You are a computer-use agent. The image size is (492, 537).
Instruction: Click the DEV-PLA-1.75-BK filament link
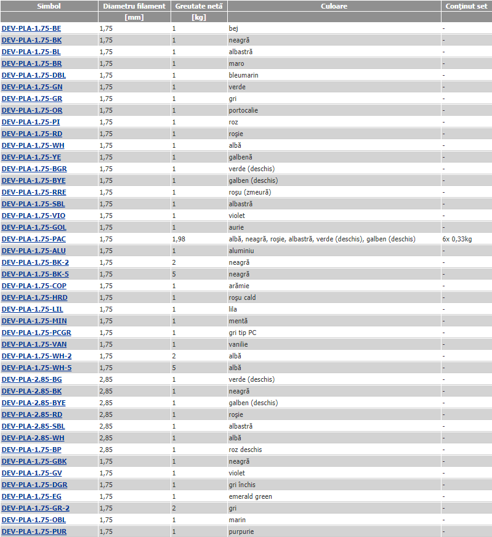click(31, 40)
